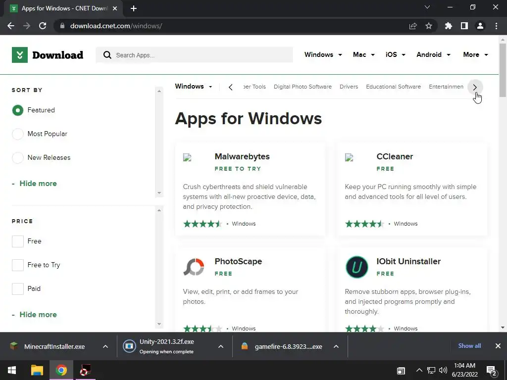Open the PhotoScape app title link
This screenshot has width=507, height=380.
coord(238,261)
